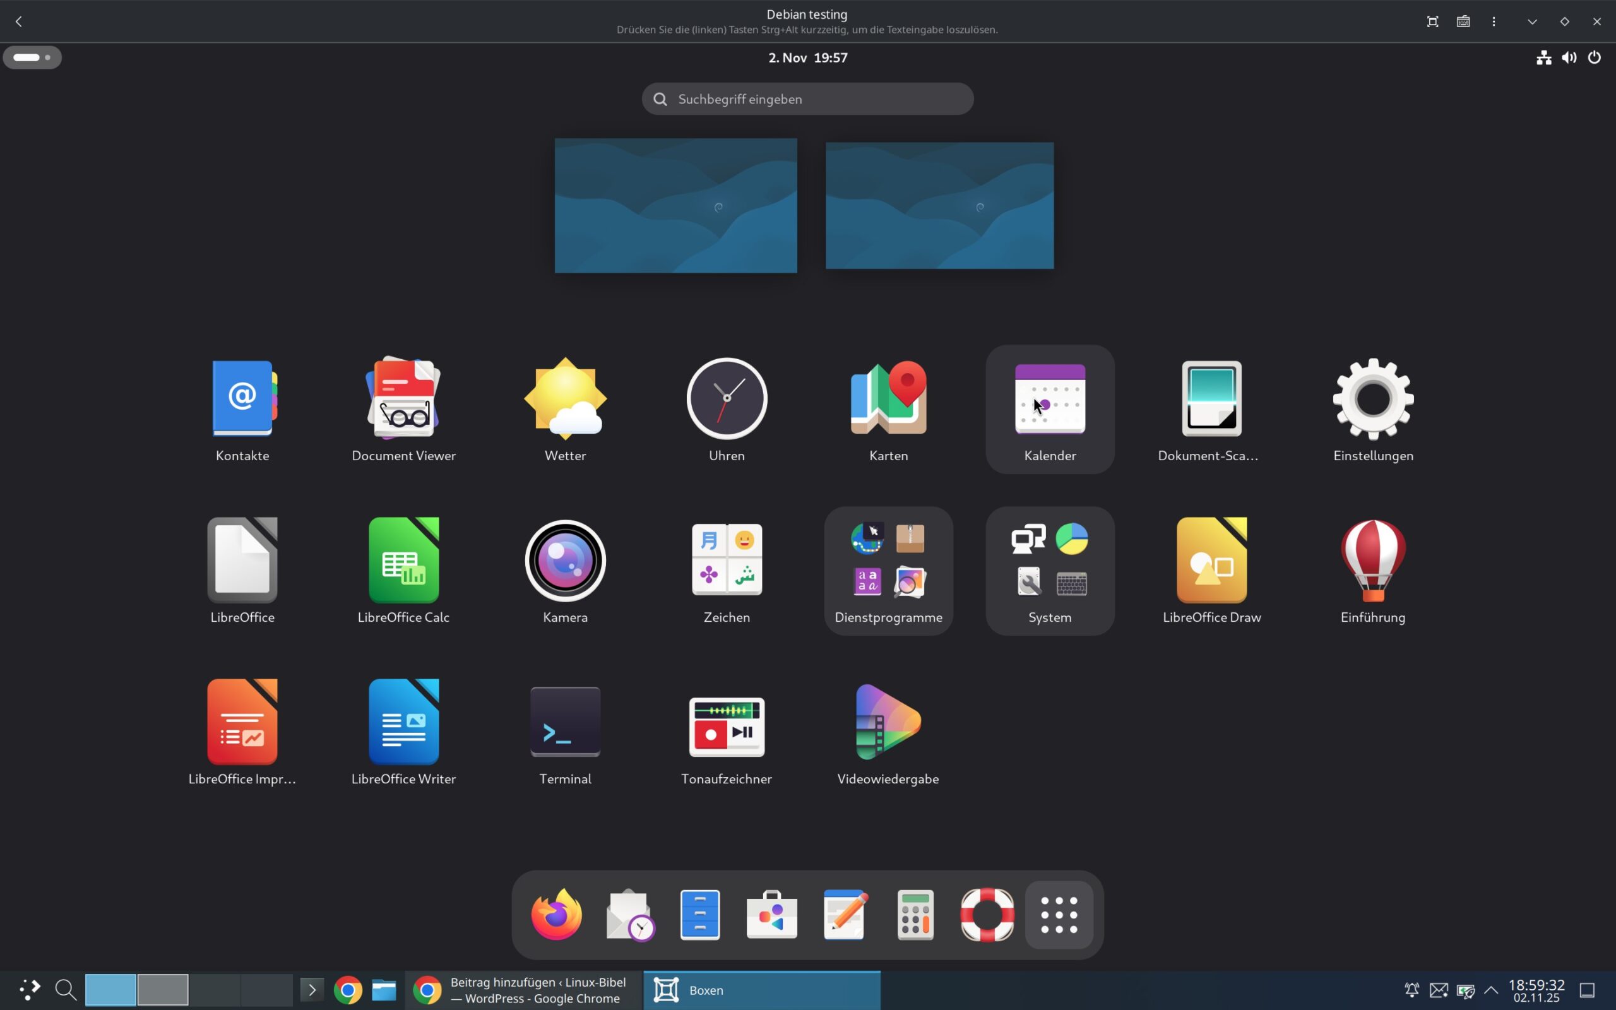Toggle the activities workspace indicator pill
This screenshot has height=1010, width=1616.
pos(32,57)
